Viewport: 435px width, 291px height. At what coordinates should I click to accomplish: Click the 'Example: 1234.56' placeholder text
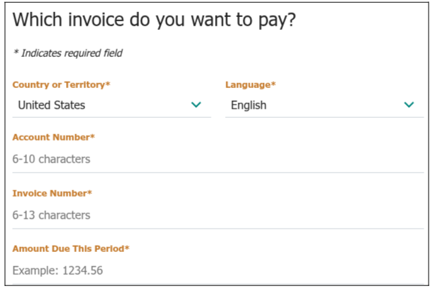pos(59,270)
